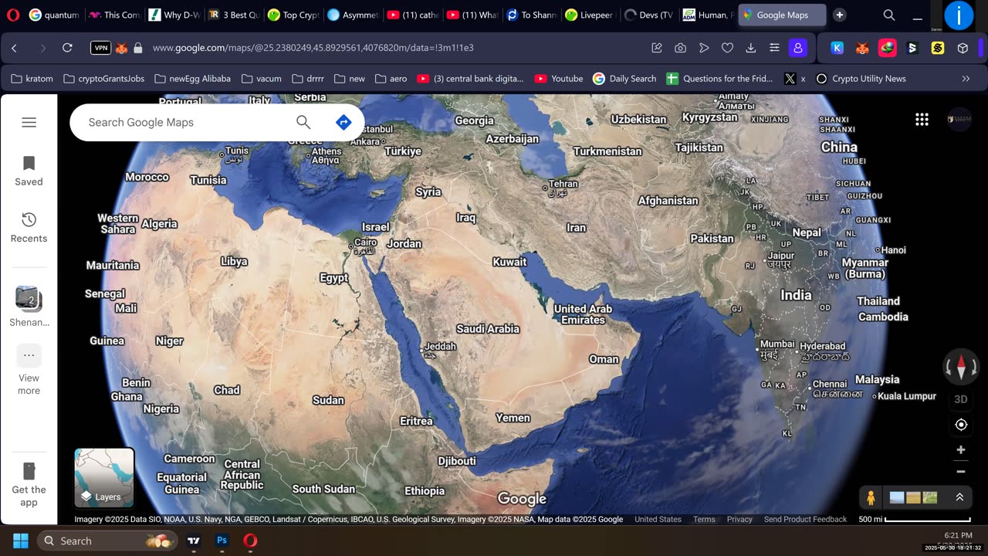Switch to the quantum tab

(54, 15)
